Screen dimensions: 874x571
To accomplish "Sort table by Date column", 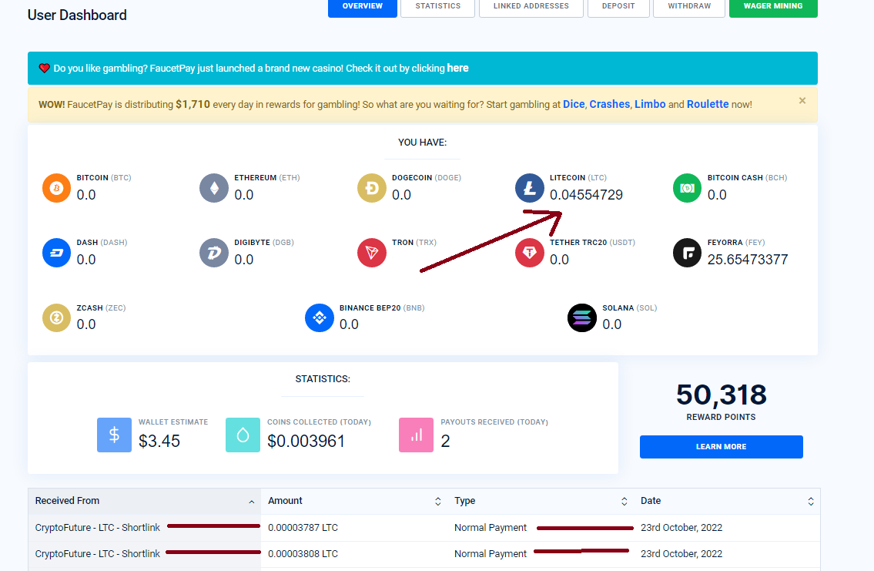I will (727, 501).
